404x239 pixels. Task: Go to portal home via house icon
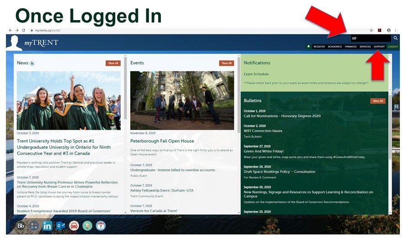(309, 47)
